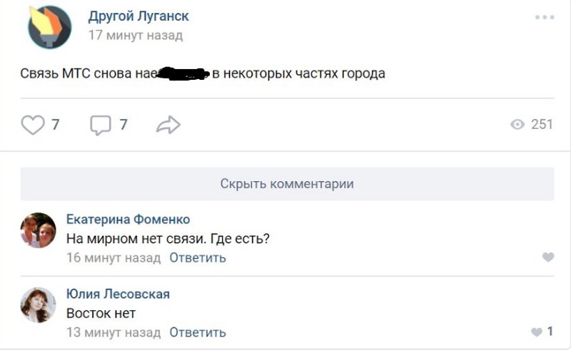Like the post with heart icon
Viewport: 571px width, 350px height.
tap(33, 125)
